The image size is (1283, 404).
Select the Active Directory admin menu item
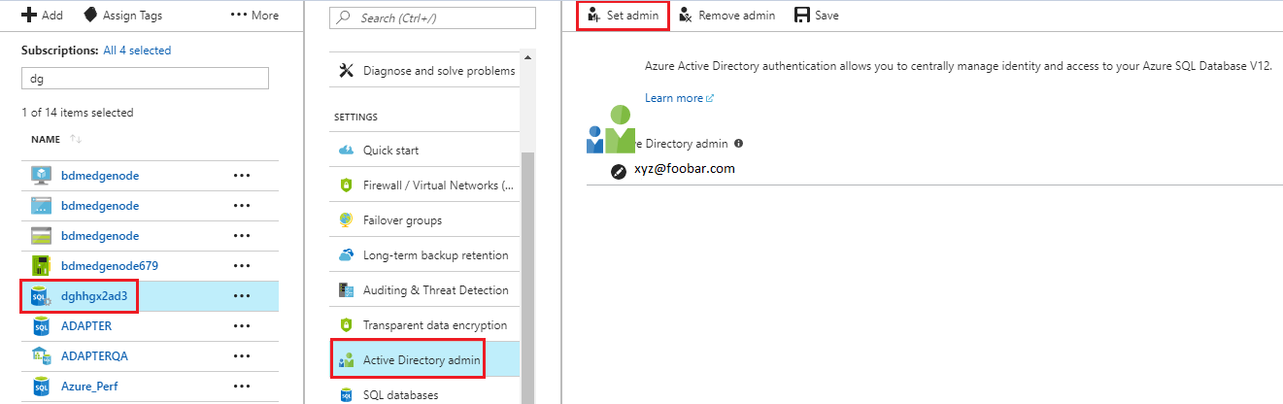(425, 360)
